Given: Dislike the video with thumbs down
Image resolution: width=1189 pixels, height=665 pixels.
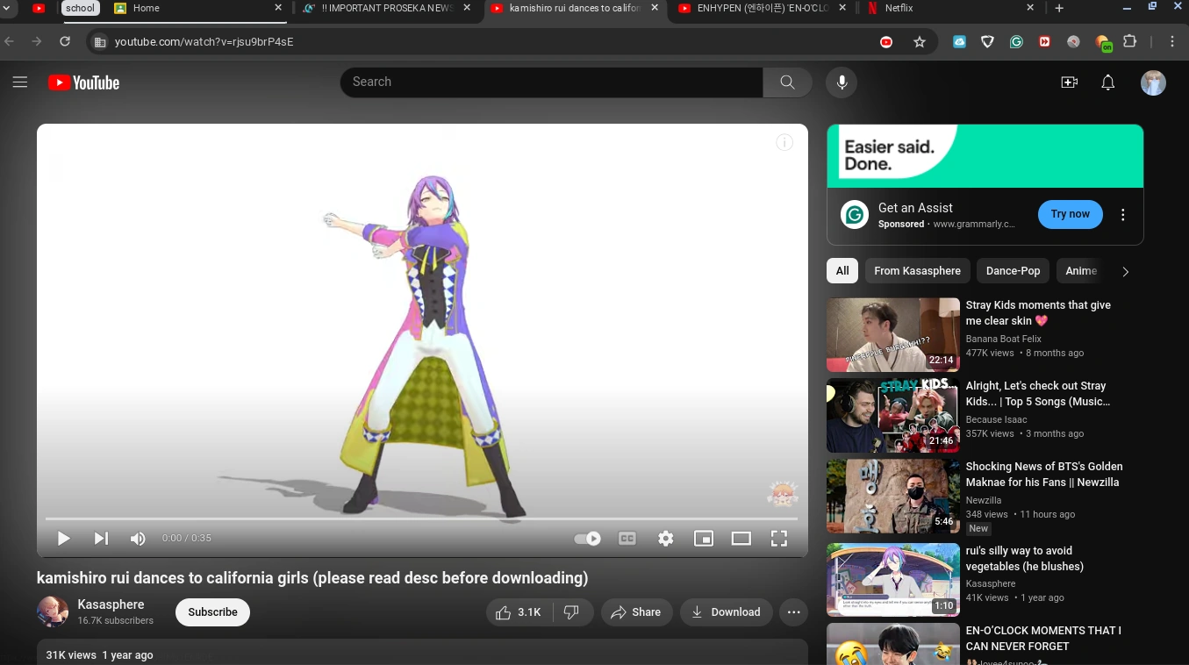Looking at the screenshot, I should pos(571,612).
